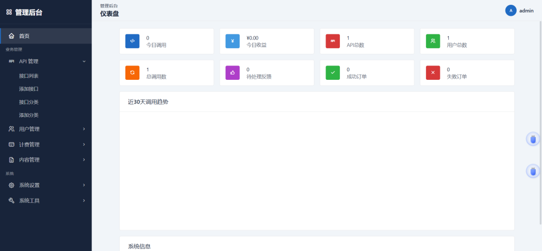Open the API 管理 menu label
This screenshot has height=251, width=542.
pos(29,61)
